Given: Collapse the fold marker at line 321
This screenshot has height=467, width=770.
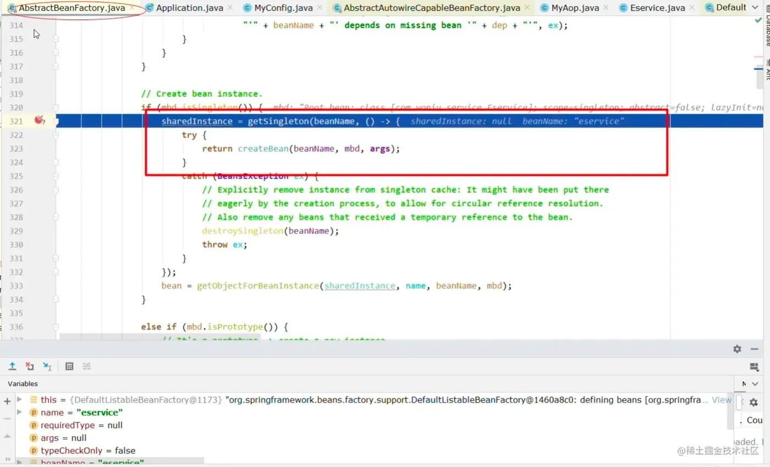Looking at the screenshot, I should click(56, 121).
